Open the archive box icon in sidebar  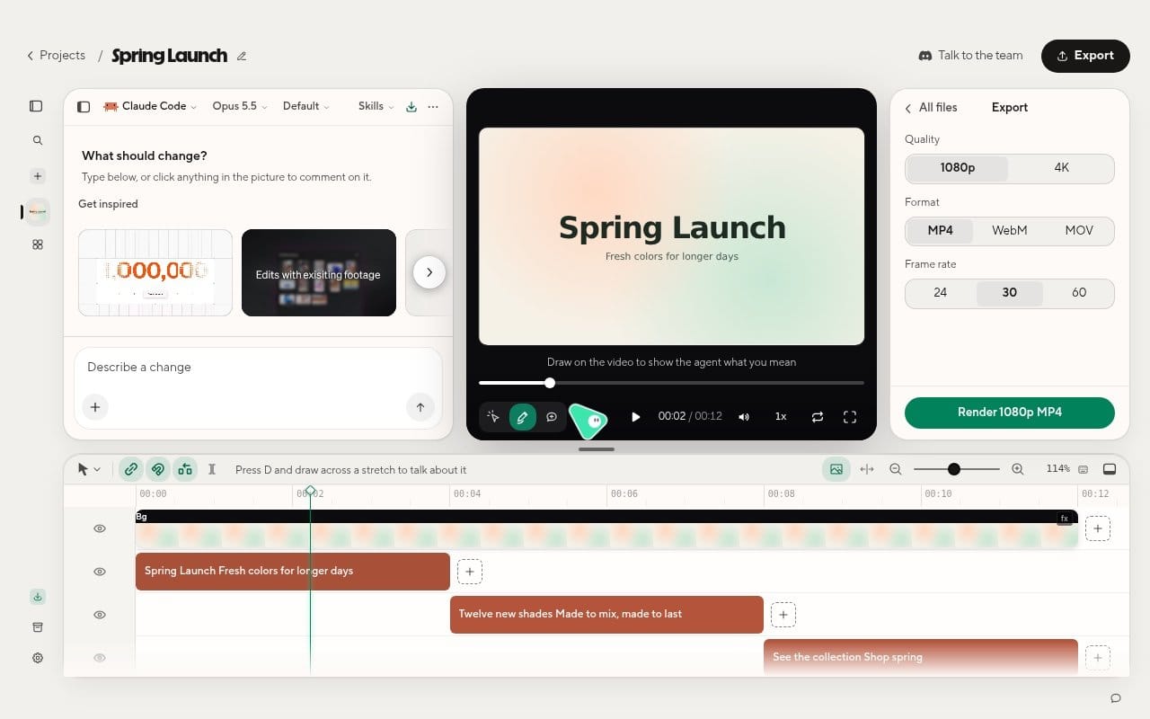tap(37, 627)
